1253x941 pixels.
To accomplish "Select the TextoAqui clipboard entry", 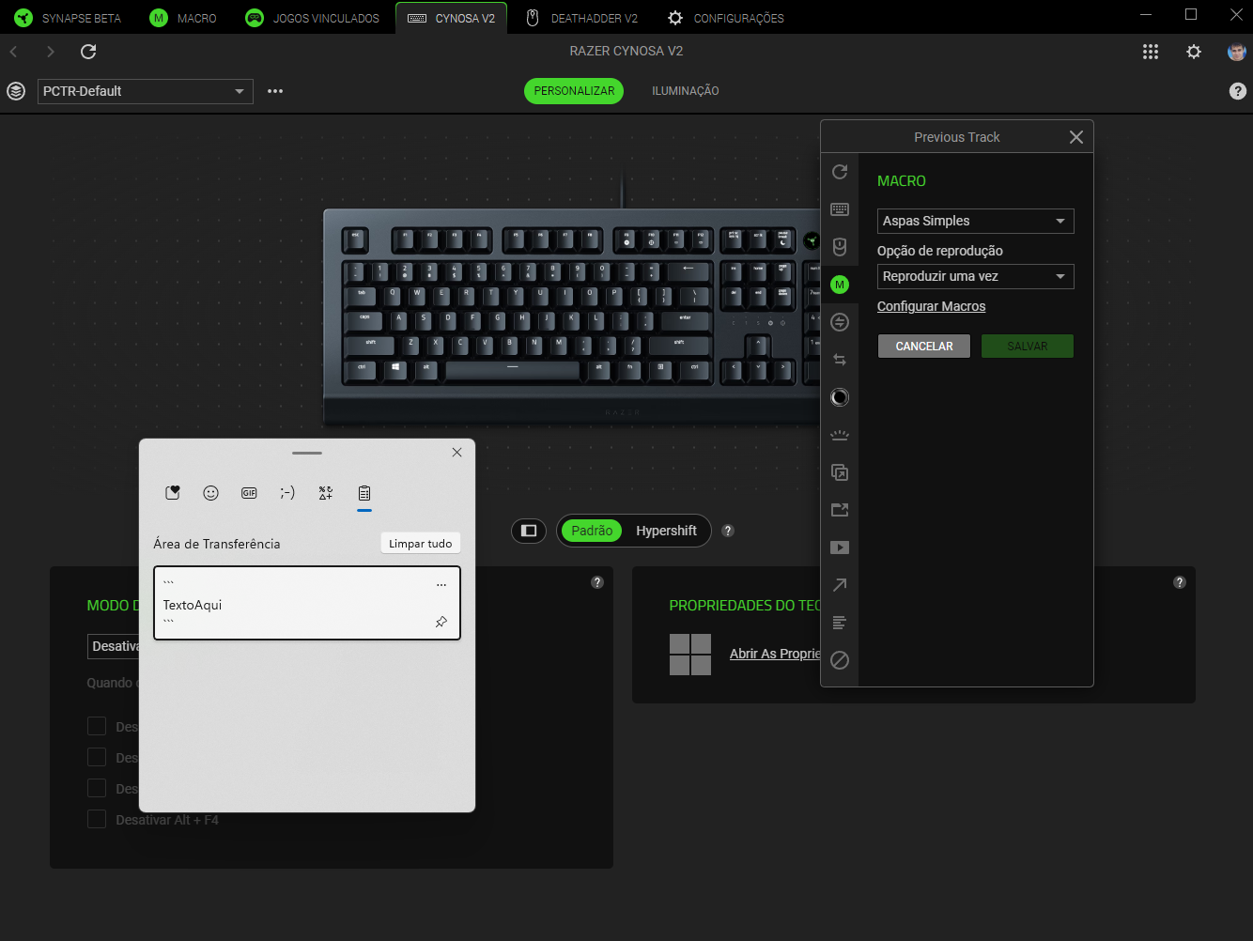I will point(307,603).
